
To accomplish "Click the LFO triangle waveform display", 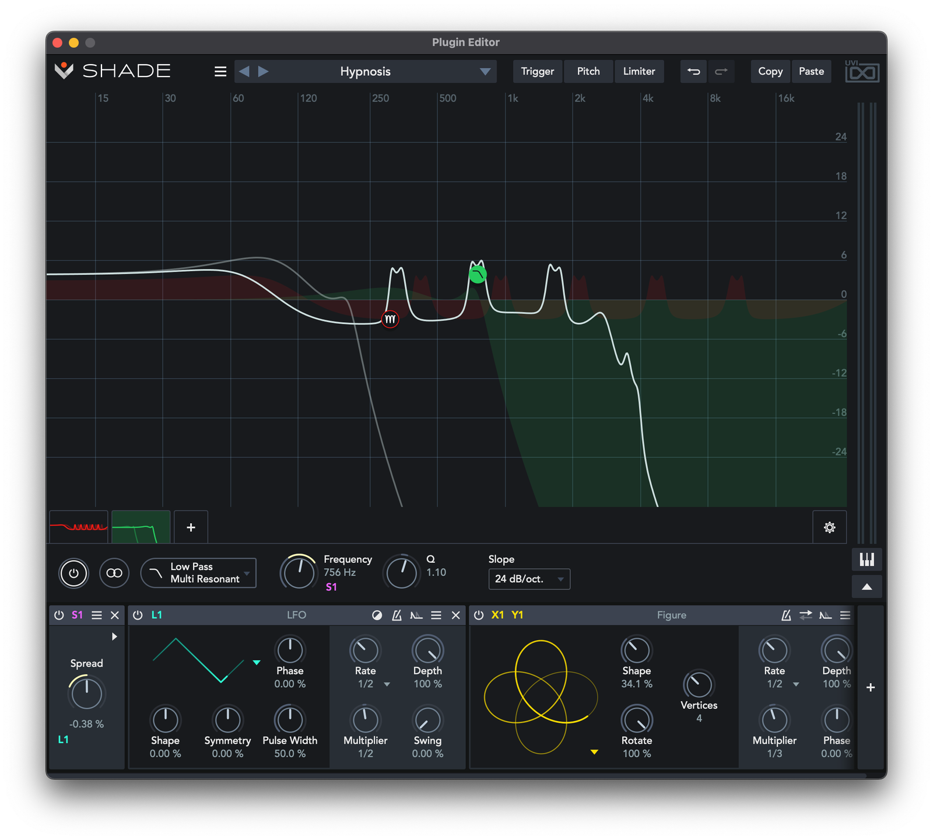I will [x=198, y=660].
